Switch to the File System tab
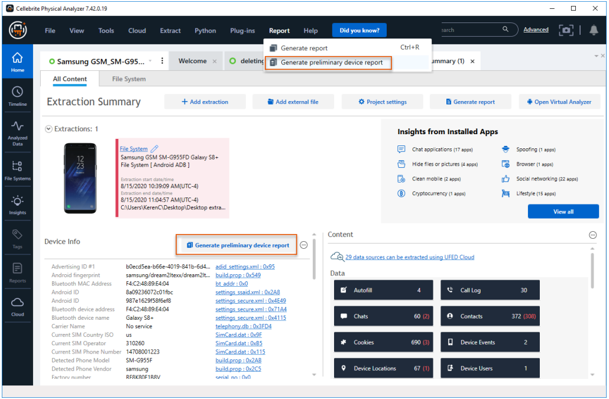 [x=129, y=79]
